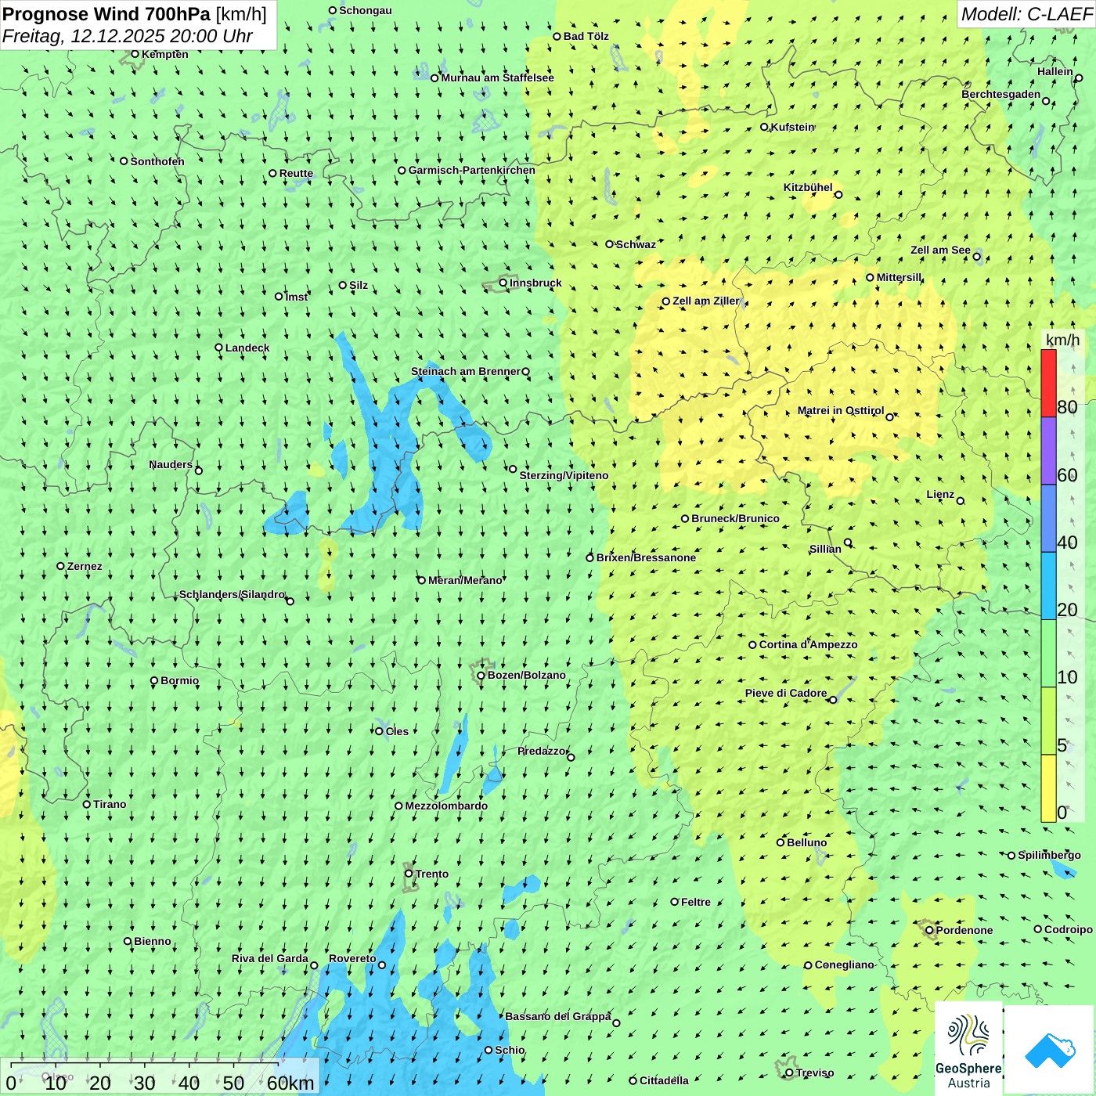Click the Bruneck/Brunico label
Image resolution: width=1096 pixels, height=1096 pixels.
735,518
